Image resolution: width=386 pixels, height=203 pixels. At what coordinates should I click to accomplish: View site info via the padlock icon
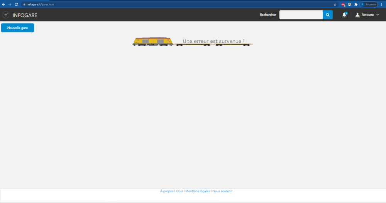24,4
